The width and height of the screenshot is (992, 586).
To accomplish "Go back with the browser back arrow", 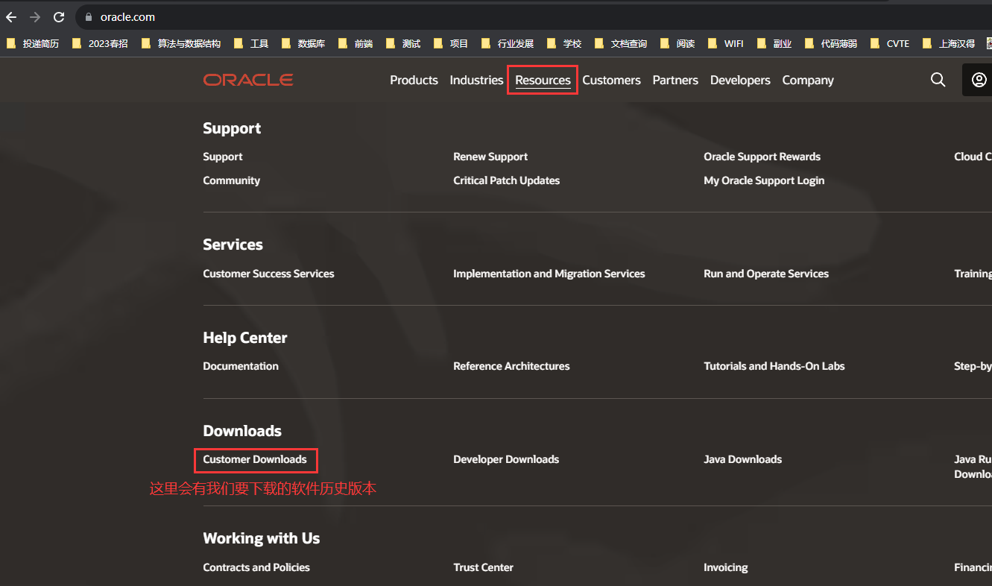I will pyautogui.click(x=11, y=17).
